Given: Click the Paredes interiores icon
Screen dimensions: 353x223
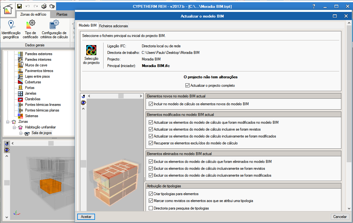Looking at the screenshot, I should tap(20, 59).
